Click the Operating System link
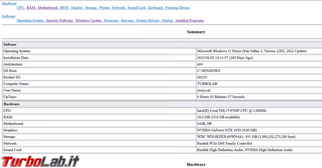Image resolution: width=322 pixels, height=168 pixels. 30,21
